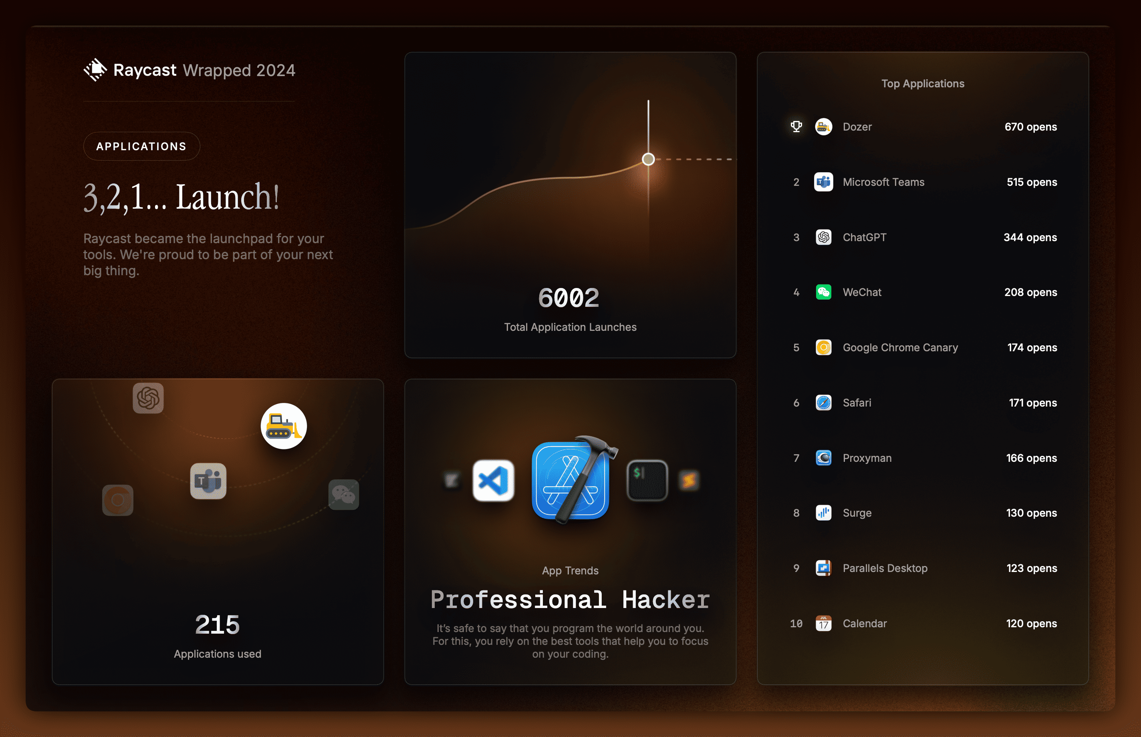Screen dimensions: 1141x737
Task: Click the Dozer icon in Top Applications
Action: point(823,127)
